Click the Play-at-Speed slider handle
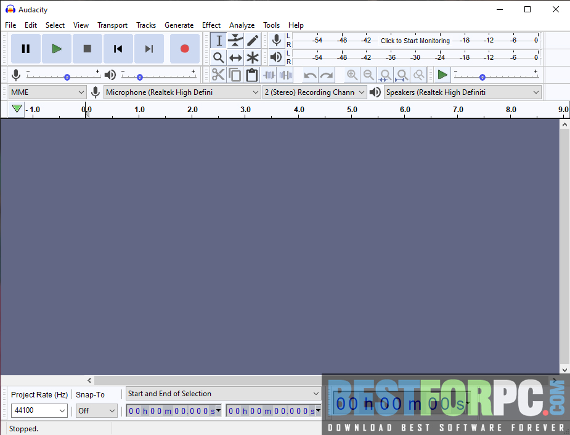This screenshot has height=435, width=570. [482, 77]
